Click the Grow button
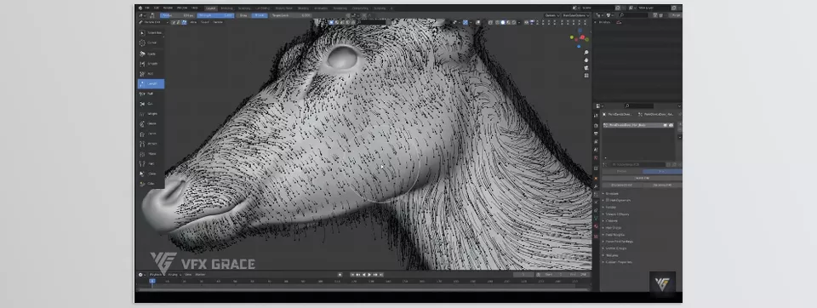Image resolution: width=817 pixels, height=308 pixels. [243, 15]
